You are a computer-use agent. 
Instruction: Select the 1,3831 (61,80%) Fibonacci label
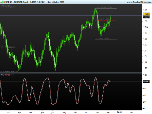pos(8,7)
